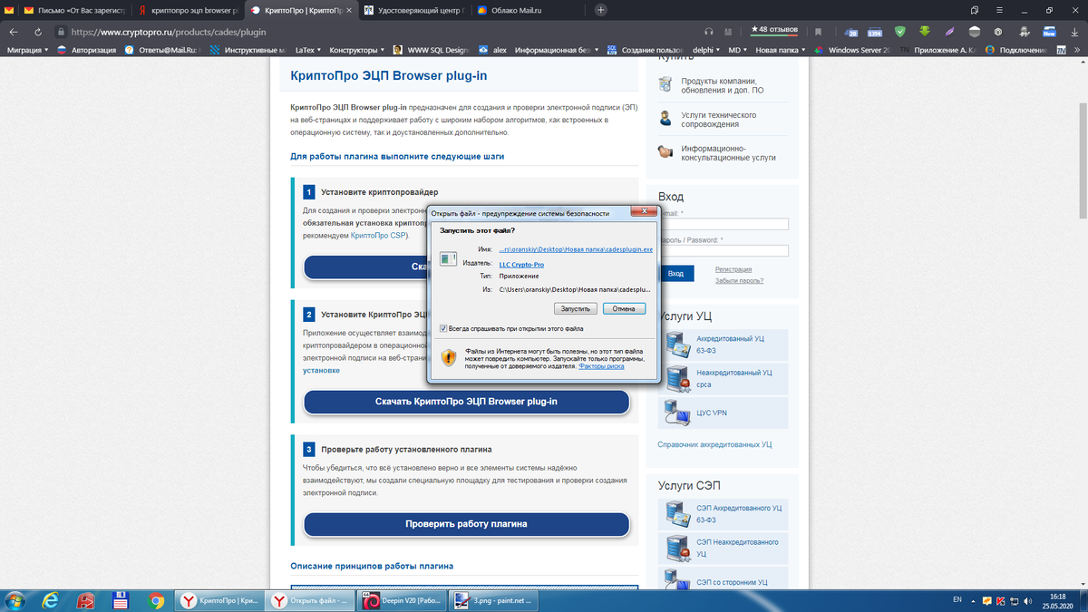Open the Windows Server bookmark
Viewport: 1088px width, 612px height.
pyautogui.click(x=852, y=50)
